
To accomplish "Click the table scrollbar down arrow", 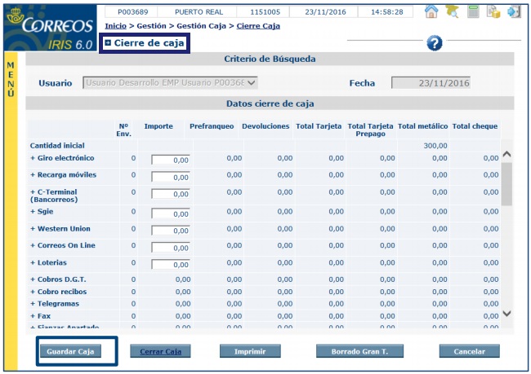I will (506, 314).
